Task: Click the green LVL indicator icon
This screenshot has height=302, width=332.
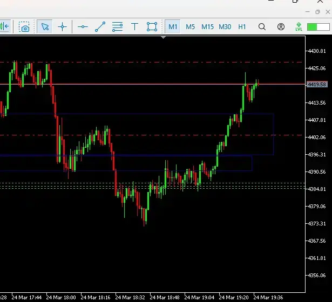Action: coord(299,26)
